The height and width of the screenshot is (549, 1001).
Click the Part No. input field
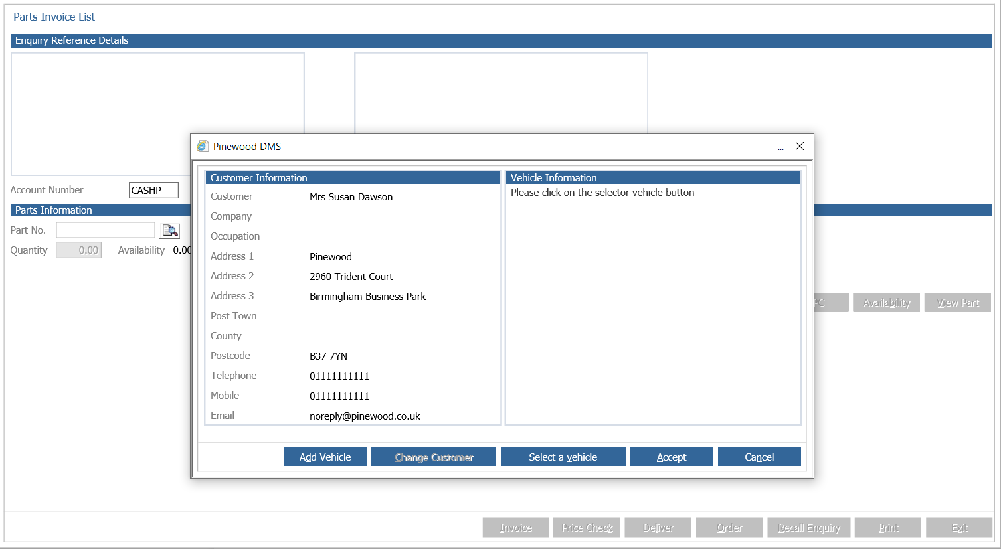tap(106, 230)
